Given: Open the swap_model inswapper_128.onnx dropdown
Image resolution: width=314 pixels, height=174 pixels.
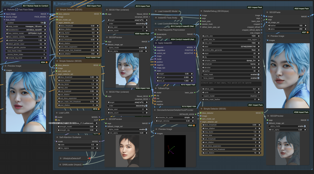Looking at the screenshot, I should click(26, 26).
